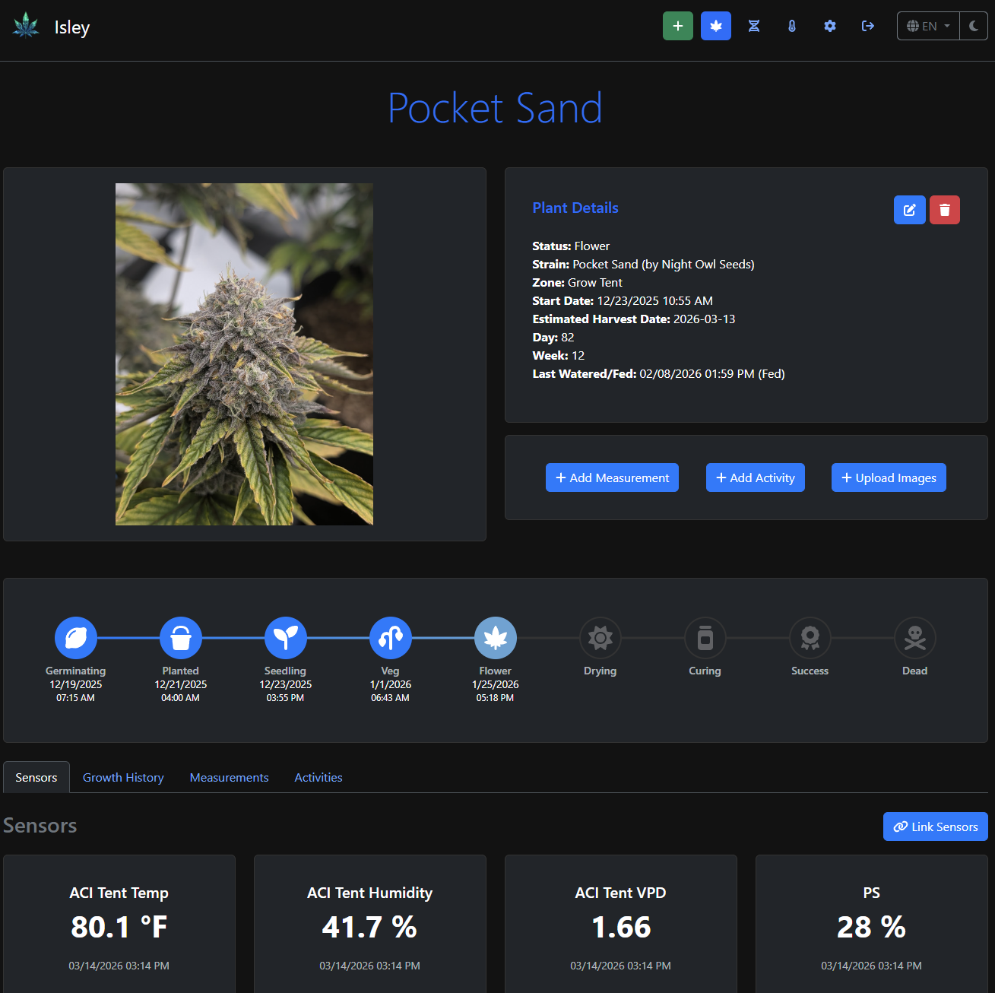995x993 pixels.
Task: Click the Link Sensors button
Action: coord(935,826)
